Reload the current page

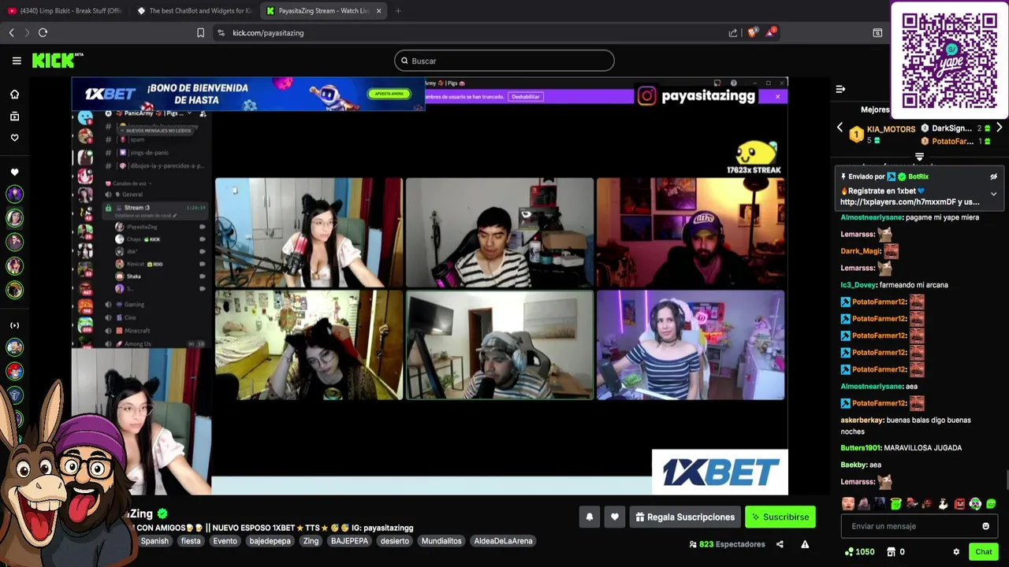coord(43,32)
